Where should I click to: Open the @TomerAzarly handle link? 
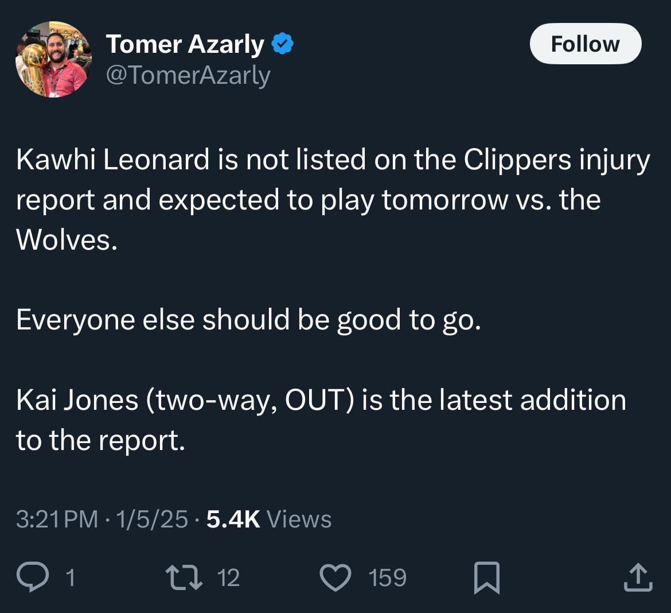[x=188, y=75]
